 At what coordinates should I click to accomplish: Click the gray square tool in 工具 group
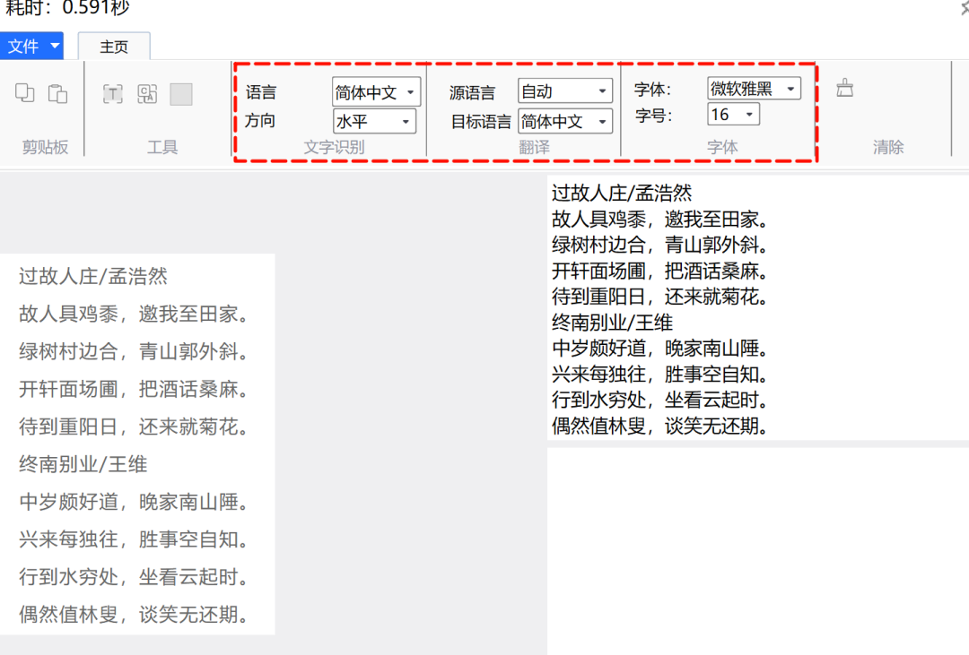(x=182, y=96)
